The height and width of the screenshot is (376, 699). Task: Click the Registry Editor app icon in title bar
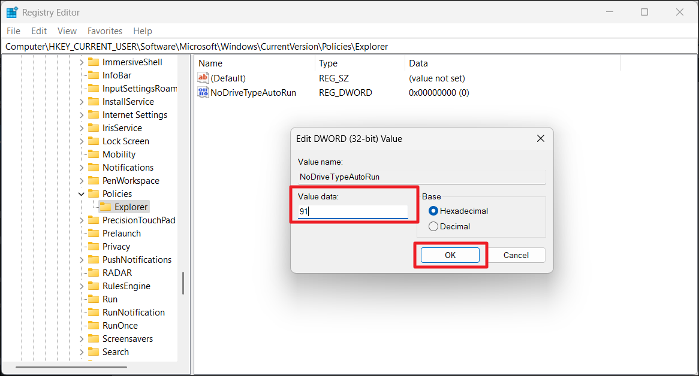point(12,12)
